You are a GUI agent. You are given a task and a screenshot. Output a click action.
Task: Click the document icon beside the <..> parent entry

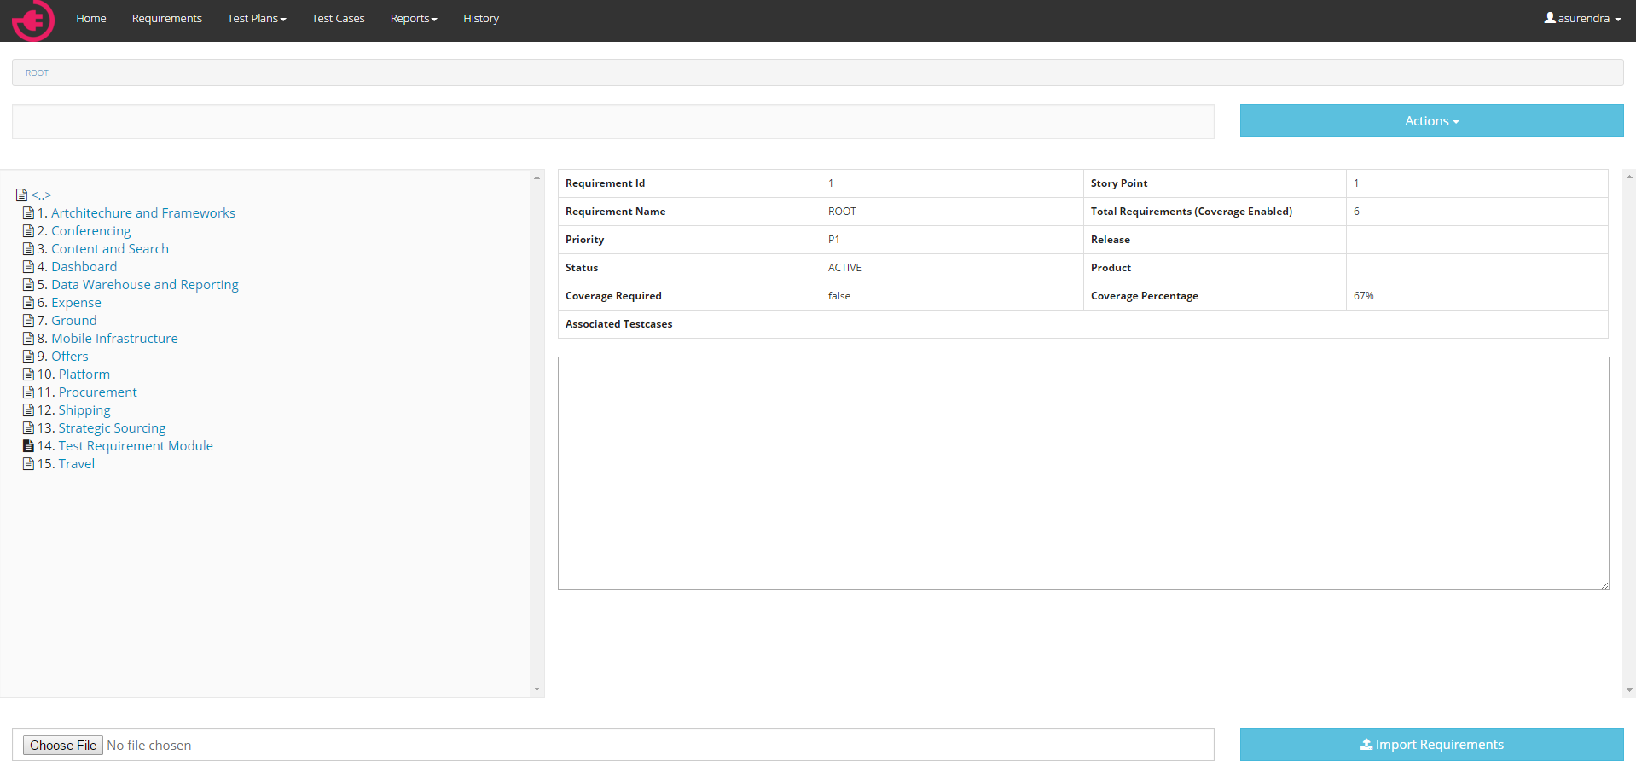[x=22, y=195]
